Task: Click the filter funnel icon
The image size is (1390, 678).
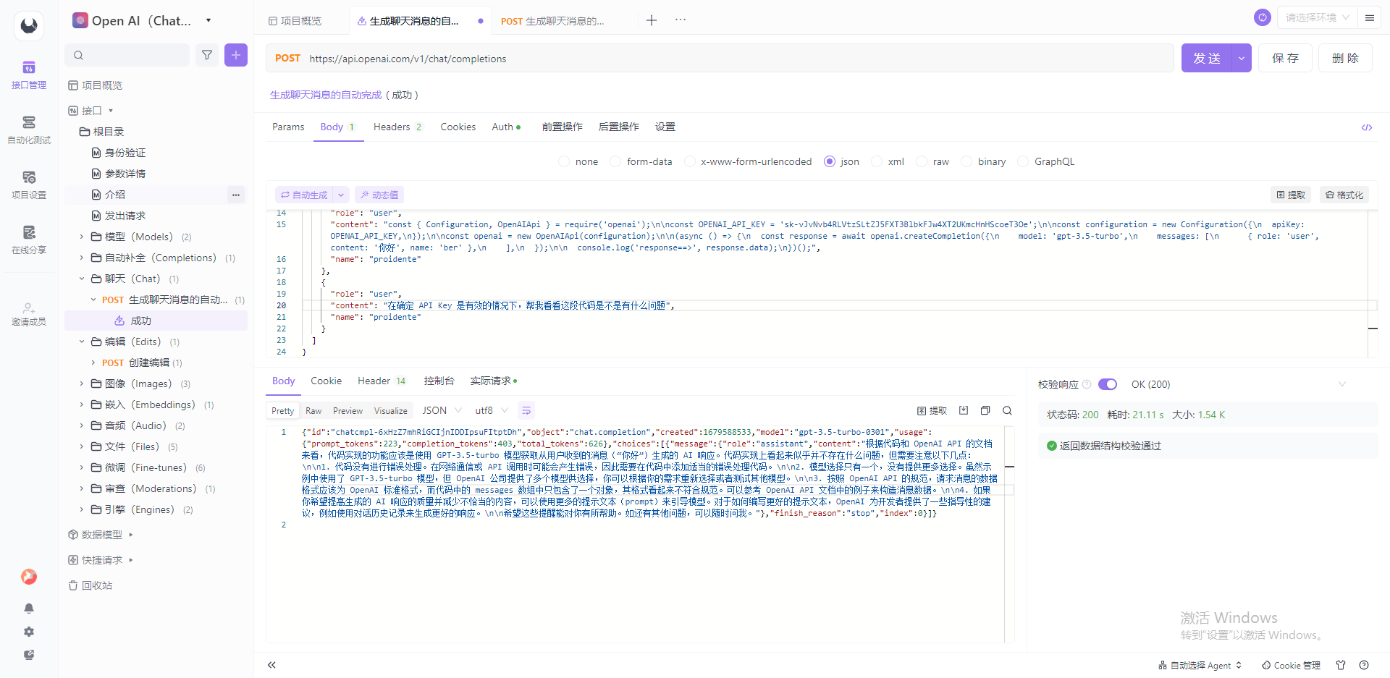Action: pos(207,55)
